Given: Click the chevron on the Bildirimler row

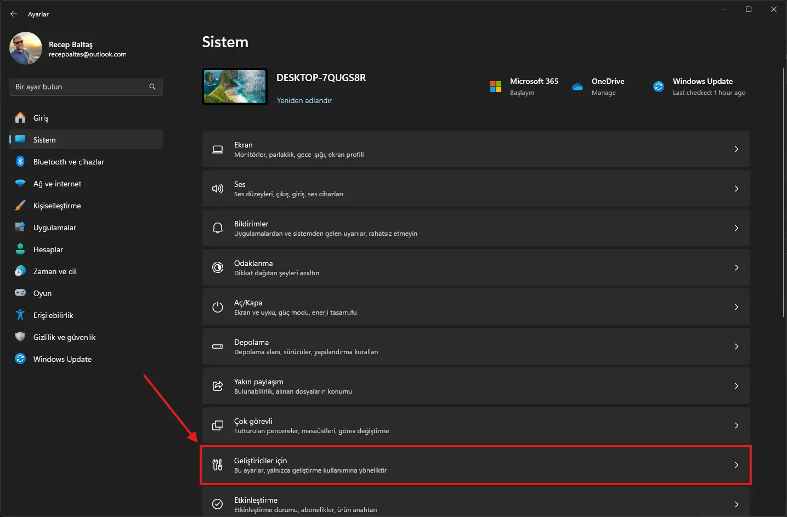Looking at the screenshot, I should click(x=737, y=228).
